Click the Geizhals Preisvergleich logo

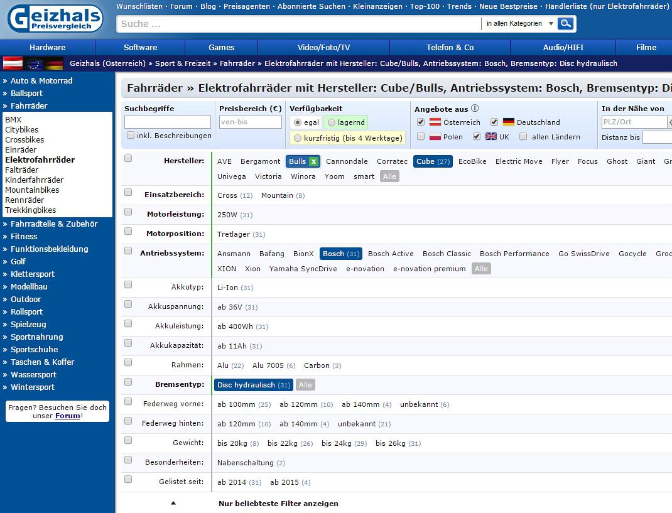(x=55, y=19)
